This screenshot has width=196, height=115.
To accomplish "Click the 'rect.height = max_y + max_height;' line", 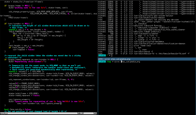I will (x=26, y=46).
